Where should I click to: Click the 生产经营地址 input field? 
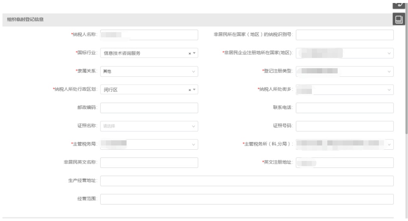[x=247, y=181]
